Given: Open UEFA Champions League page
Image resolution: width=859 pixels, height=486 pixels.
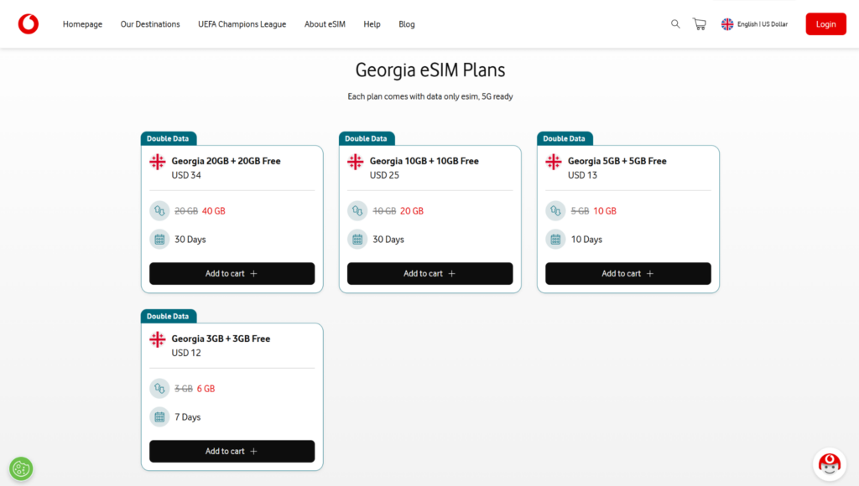Looking at the screenshot, I should click(x=242, y=24).
